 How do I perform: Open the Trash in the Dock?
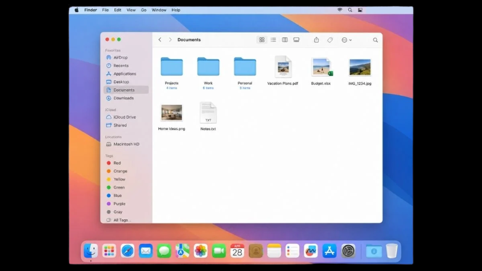(x=392, y=251)
